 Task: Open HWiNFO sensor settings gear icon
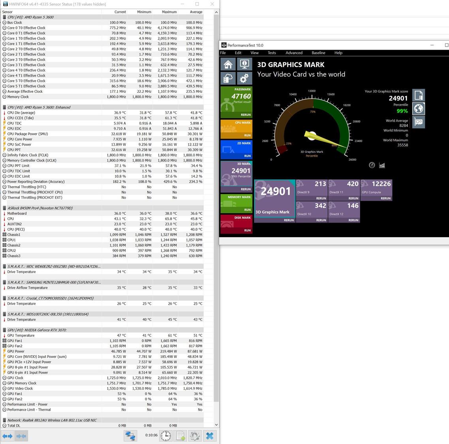195,436
